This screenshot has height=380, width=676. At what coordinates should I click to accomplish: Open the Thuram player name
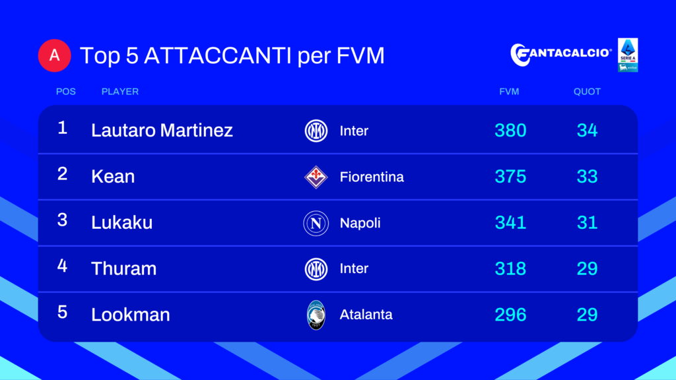click(x=123, y=269)
